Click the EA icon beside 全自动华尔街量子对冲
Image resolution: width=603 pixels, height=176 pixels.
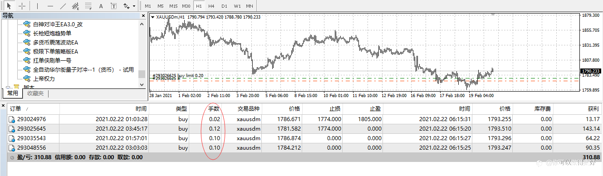click(x=27, y=69)
